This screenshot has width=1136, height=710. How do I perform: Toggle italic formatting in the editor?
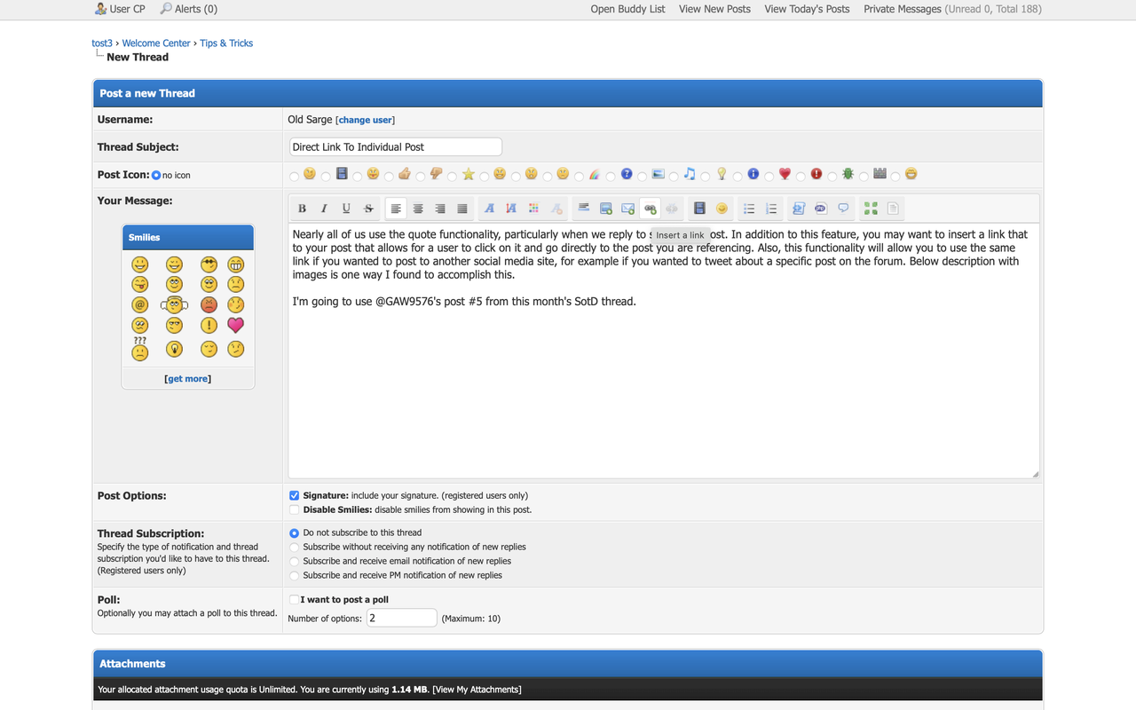pyautogui.click(x=324, y=209)
